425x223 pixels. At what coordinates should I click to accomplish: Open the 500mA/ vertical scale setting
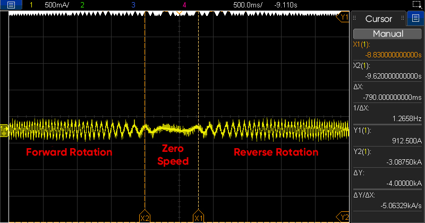[x=57, y=5]
